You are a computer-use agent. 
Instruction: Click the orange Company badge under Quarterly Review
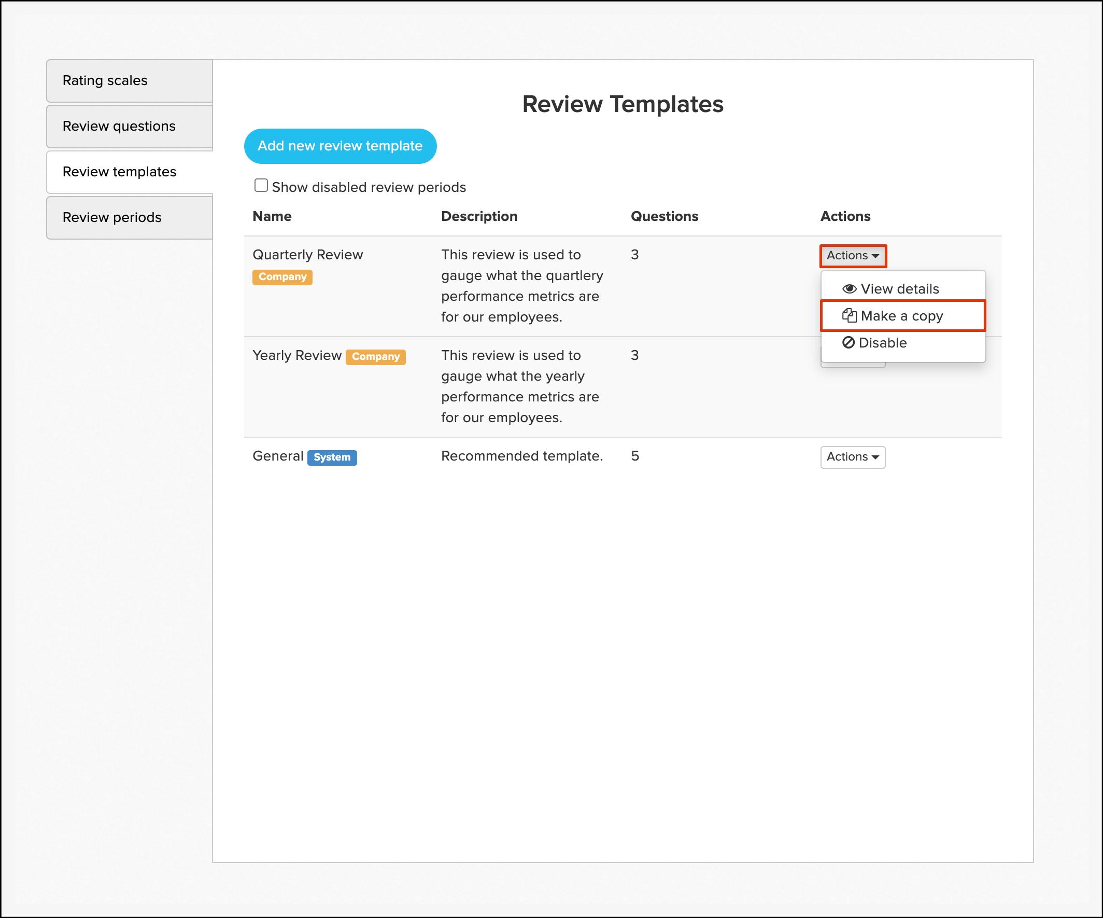point(282,277)
